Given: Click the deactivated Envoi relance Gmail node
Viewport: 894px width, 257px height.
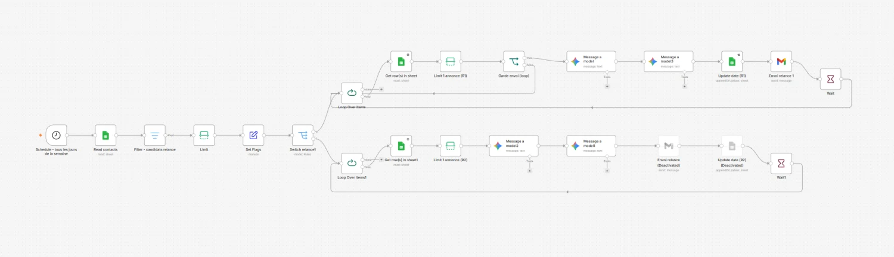Looking at the screenshot, I should pos(669,146).
